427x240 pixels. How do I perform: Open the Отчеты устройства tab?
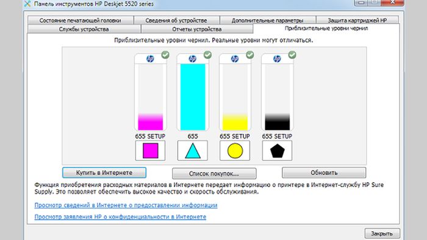197,29
